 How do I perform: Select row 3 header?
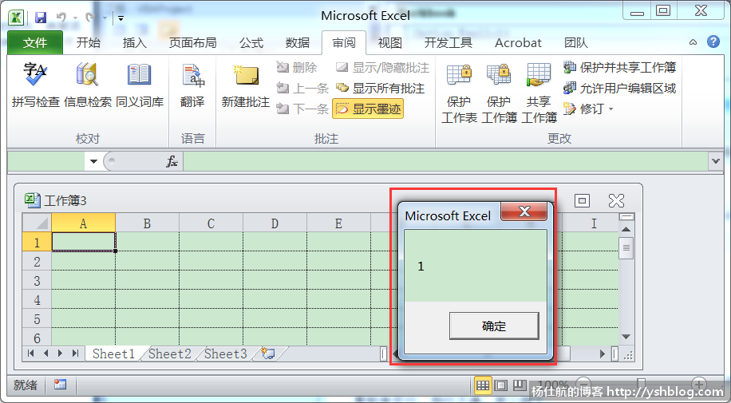pyautogui.click(x=37, y=281)
